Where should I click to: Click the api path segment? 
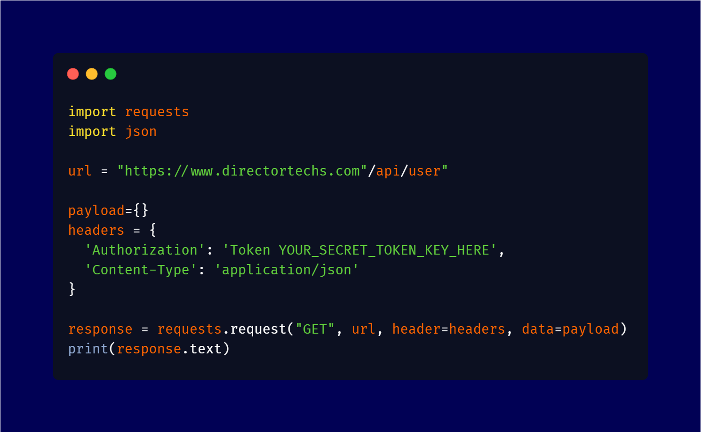(388, 171)
